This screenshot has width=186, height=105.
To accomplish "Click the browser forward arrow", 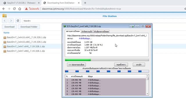I will pyautogui.click(x=9, y=9).
